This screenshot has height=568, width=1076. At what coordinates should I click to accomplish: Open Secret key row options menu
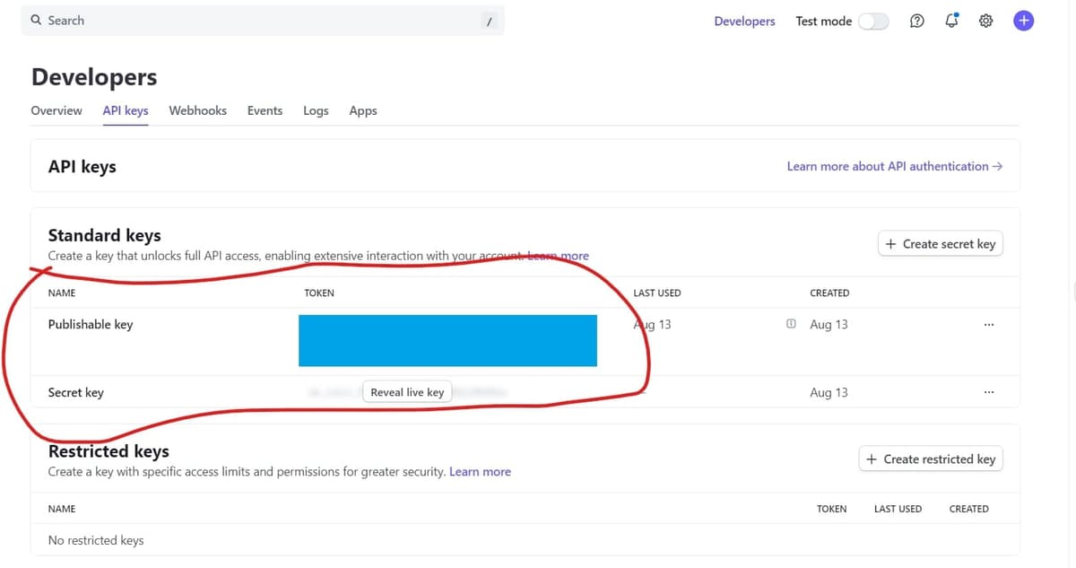[x=988, y=393]
